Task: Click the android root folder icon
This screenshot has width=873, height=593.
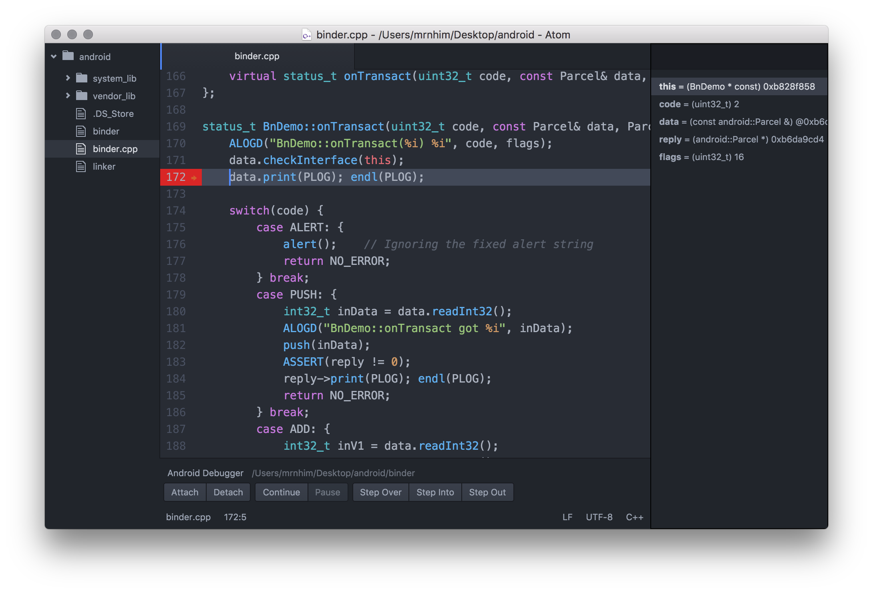Action: (68, 56)
